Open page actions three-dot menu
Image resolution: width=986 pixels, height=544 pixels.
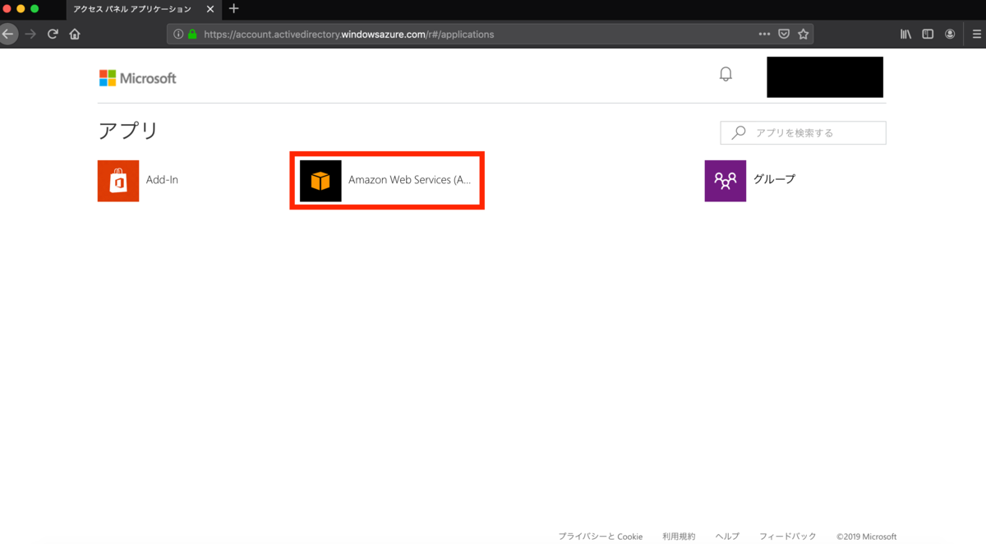coord(764,35)
